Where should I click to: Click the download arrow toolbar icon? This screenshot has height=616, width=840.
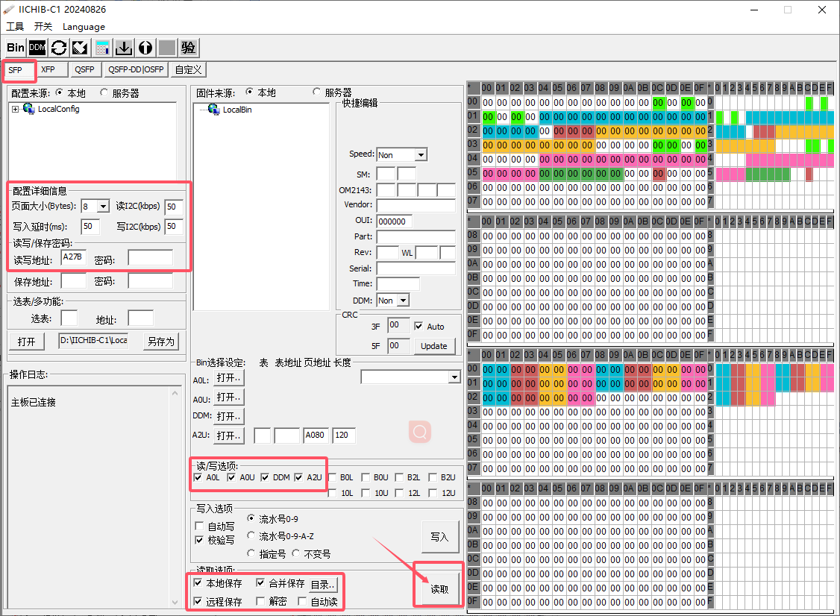pos(124,48)
